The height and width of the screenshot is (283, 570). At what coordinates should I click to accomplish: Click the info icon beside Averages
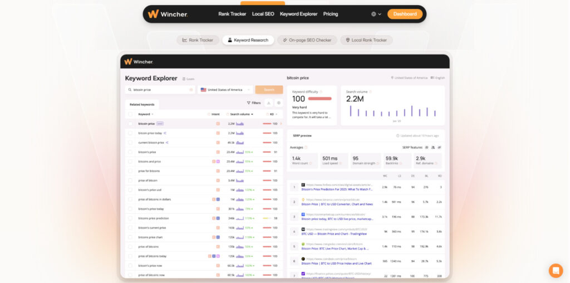click(306, 147)
